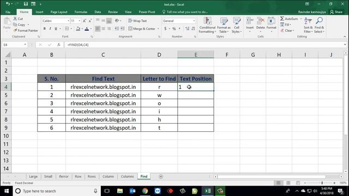Toggle Bold formatting
This screenshot has height=196, width=349.
pyautogui.click(x=45, y=29)
